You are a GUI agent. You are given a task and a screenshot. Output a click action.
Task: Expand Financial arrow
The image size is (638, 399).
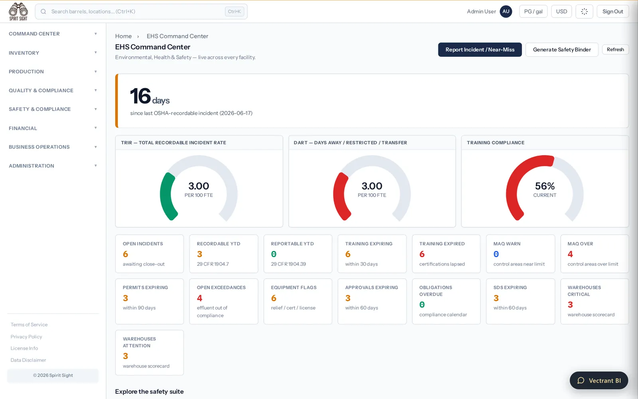96,128
